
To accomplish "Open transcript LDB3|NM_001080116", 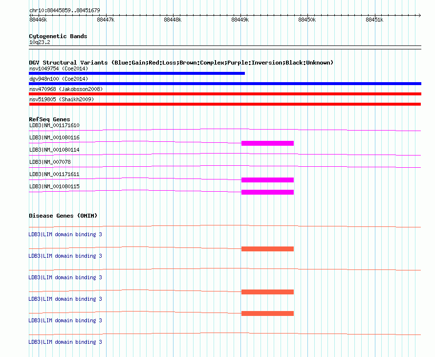I will coord(54,138).
